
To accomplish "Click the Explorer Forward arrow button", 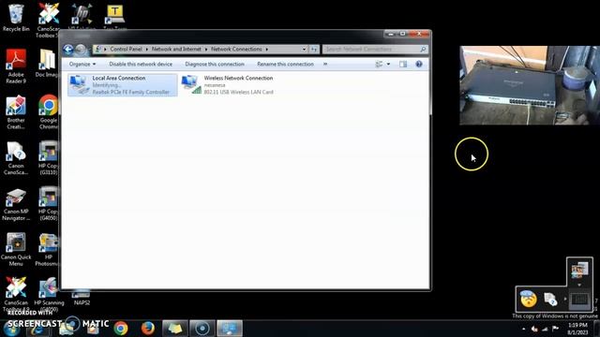I will [81, 50].
